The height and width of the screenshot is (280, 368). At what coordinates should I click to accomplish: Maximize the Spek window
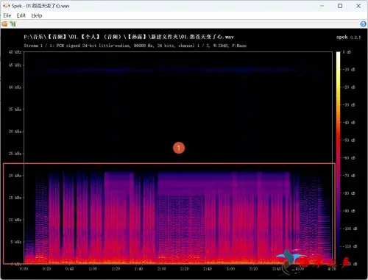(340, 6)
